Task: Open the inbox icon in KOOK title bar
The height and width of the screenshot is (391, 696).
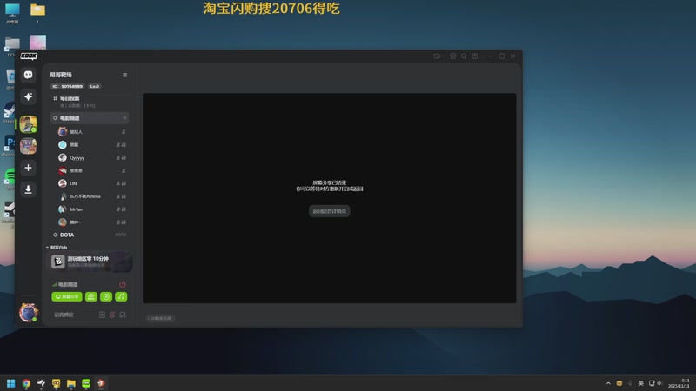Action: pos(437,56)
